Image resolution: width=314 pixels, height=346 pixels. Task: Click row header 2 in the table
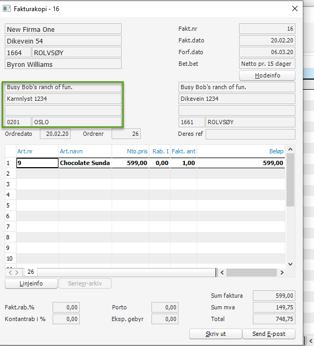11,174
